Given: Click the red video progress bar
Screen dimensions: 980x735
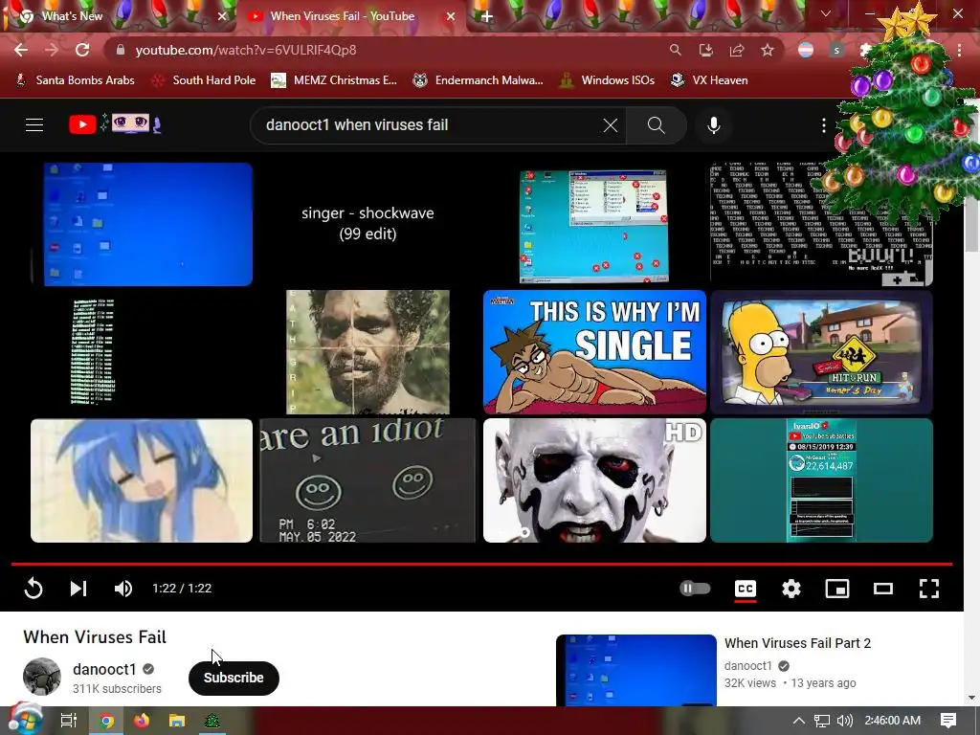Looking at the screenshot, I should [482, 564].
